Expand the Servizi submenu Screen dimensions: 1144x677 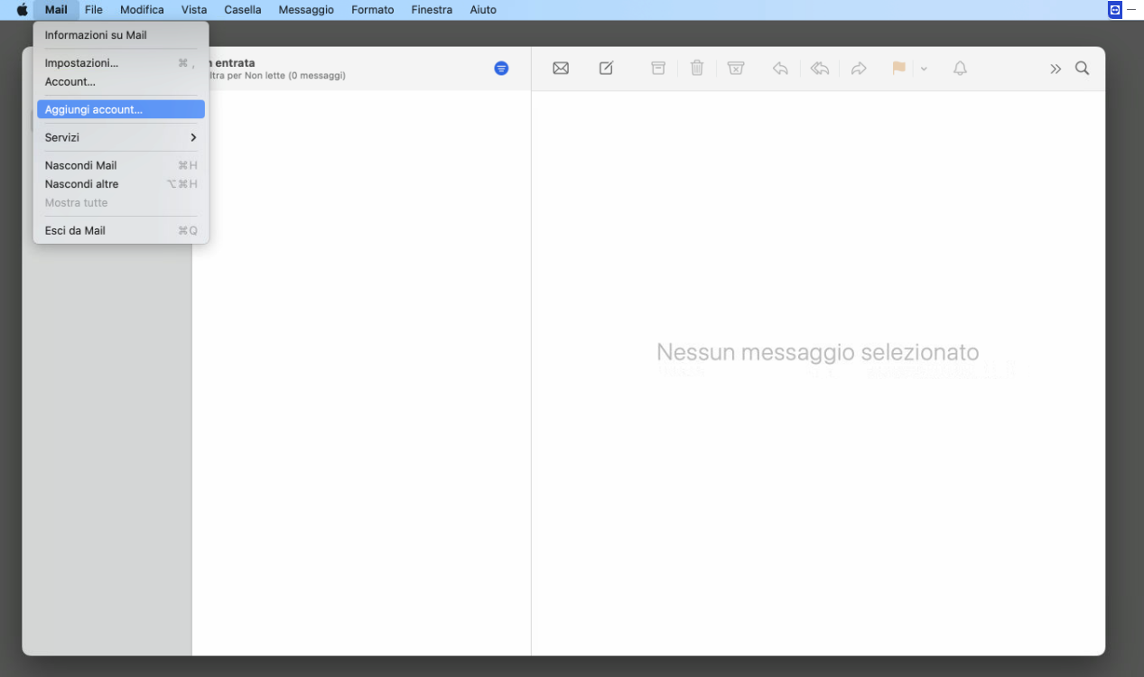tap(120, 137)
